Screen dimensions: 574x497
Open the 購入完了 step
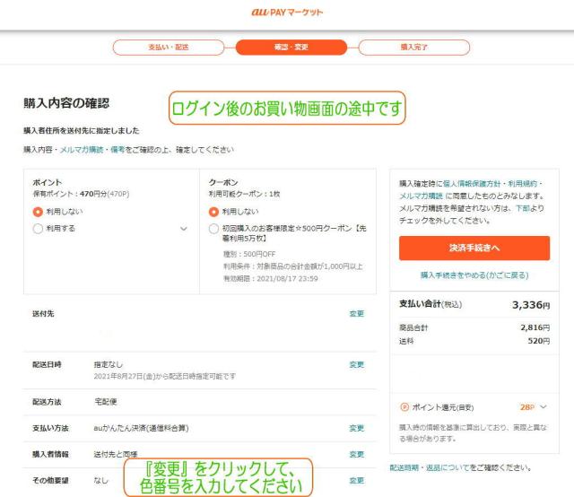[x=414, y=48]
